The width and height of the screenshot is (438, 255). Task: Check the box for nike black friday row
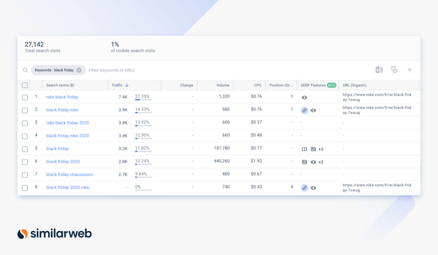tap(25, 97)
